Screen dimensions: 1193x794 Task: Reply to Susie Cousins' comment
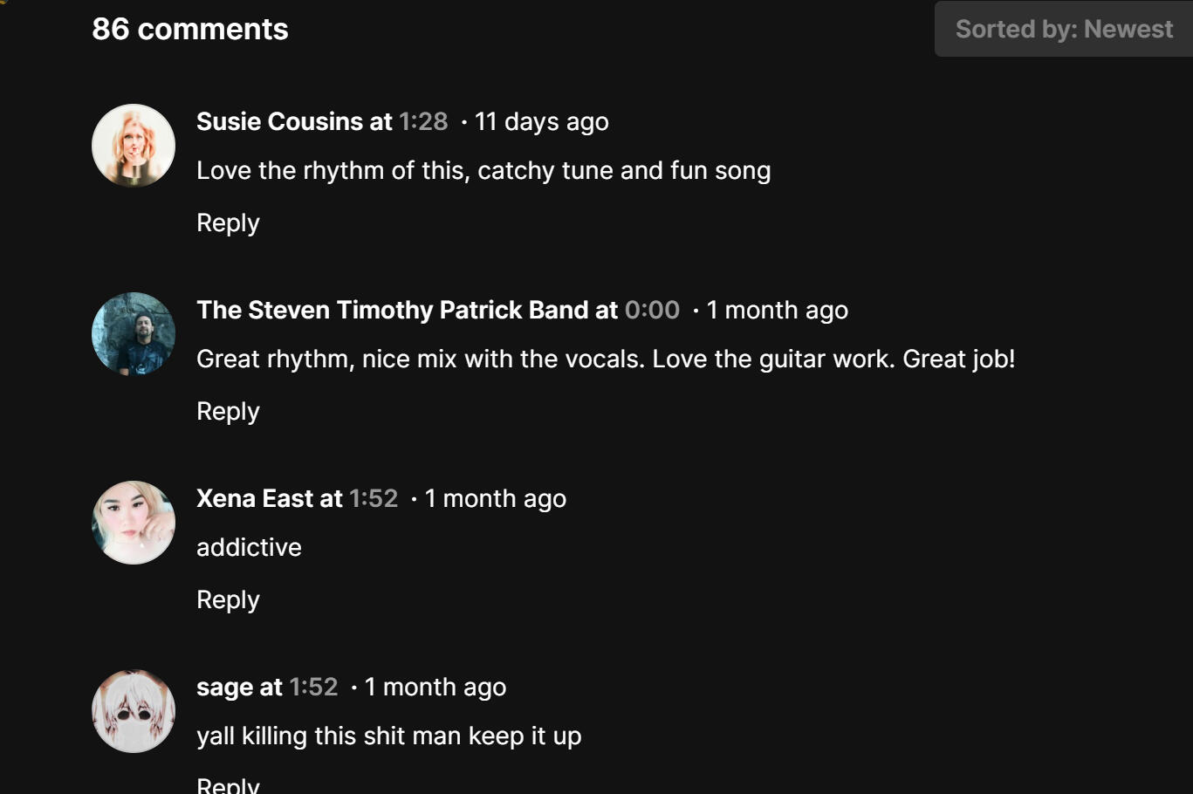(x=228, y=222)
